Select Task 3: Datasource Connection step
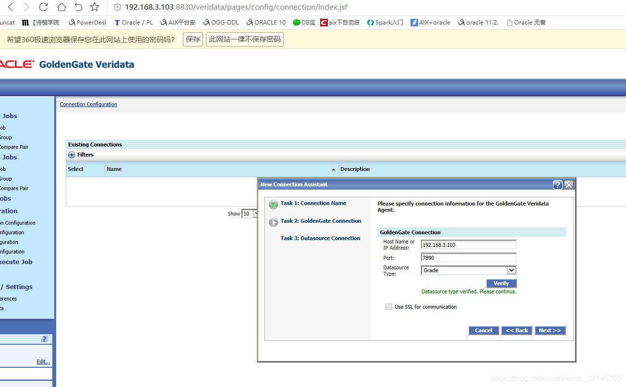The image size is (626, 387). coord(320,238)
